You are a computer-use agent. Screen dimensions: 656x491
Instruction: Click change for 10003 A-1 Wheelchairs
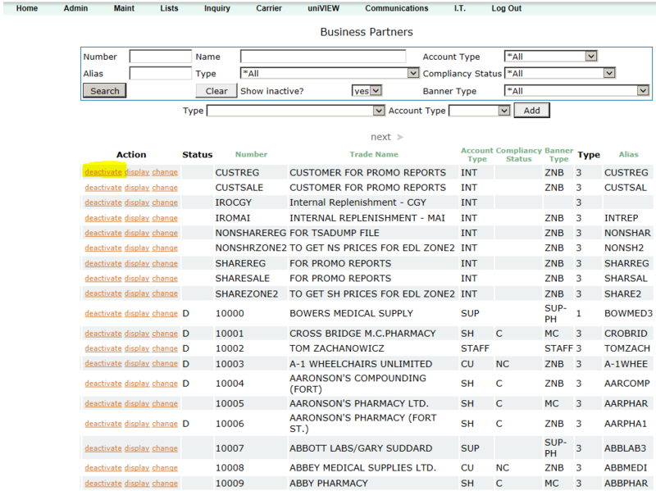[x=165, y=363]
